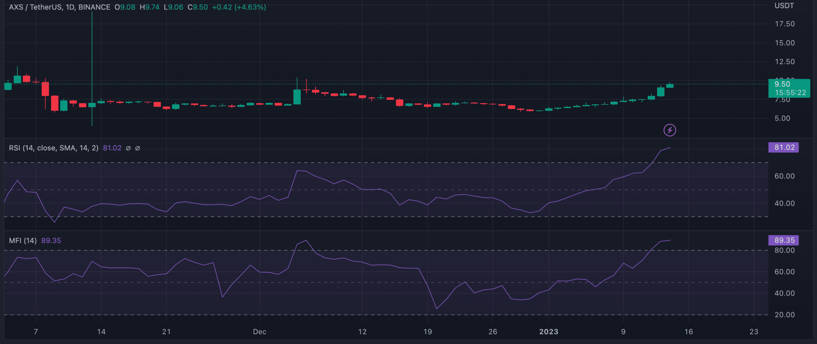
Task: Click the tall-wick candle near 14 November
Action: 92,105
